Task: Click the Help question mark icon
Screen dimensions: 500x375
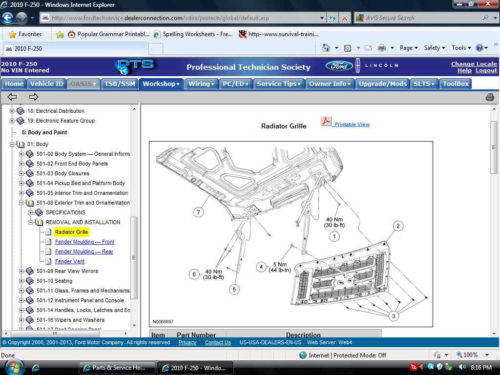Action: (x=479, y=48)
